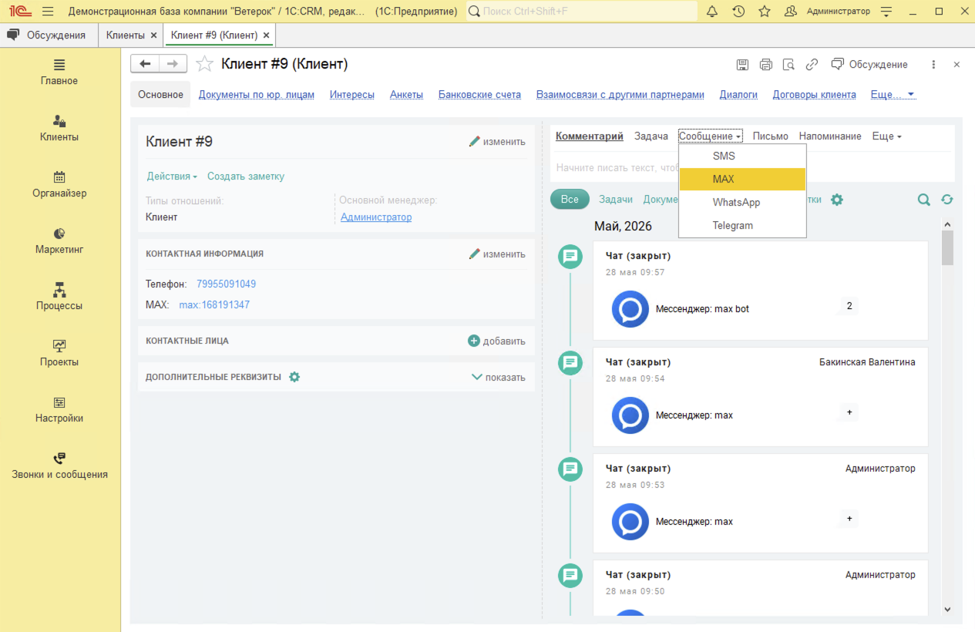Image resolution: width=975 pixels, height=632 pixels.
Task: Switch to the Комментарий tab
Action: tap(590, 136)
